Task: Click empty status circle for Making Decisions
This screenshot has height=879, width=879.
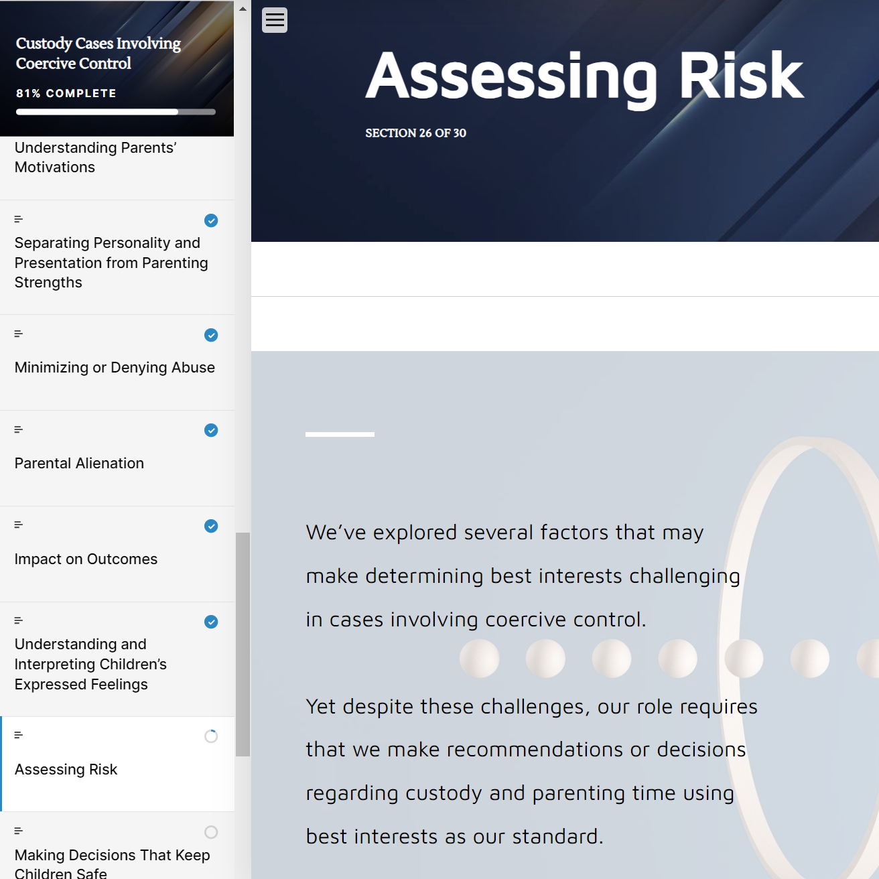Action: 211,832
